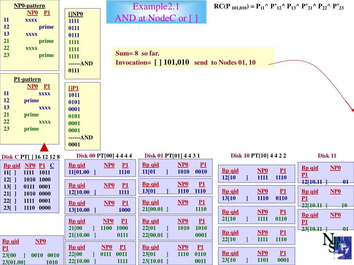Click Disk 10 row '13[10 ] 1110 0110'
This screenshot has width=354, height=265.
pos(254,198)
